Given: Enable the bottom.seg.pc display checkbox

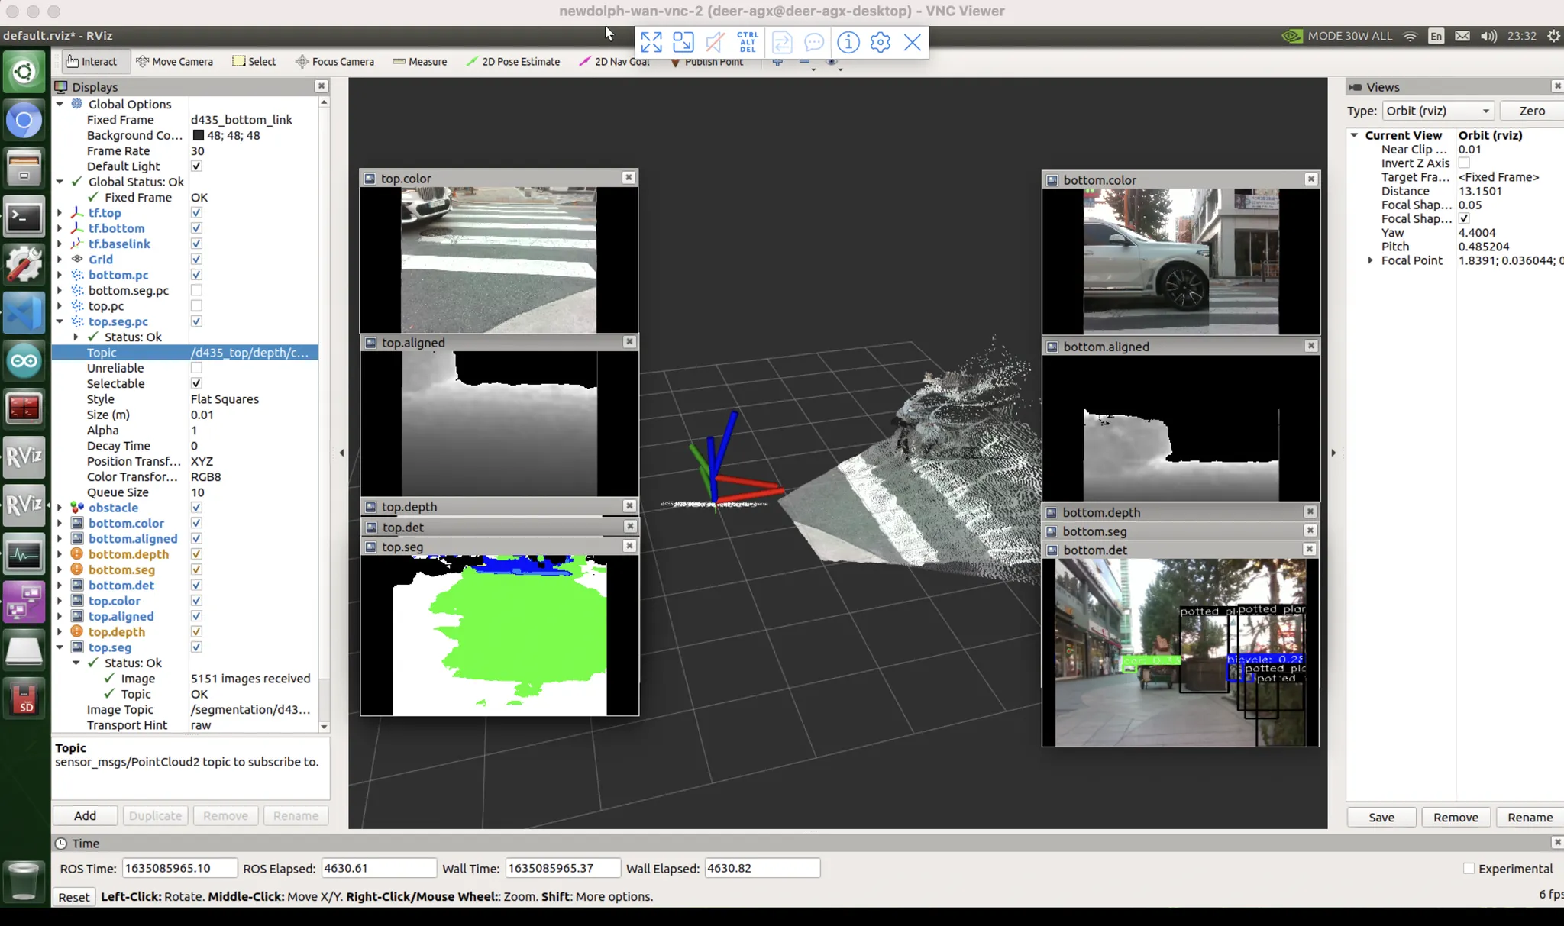Looking at the screenshot, I should [x=196, y=290].
